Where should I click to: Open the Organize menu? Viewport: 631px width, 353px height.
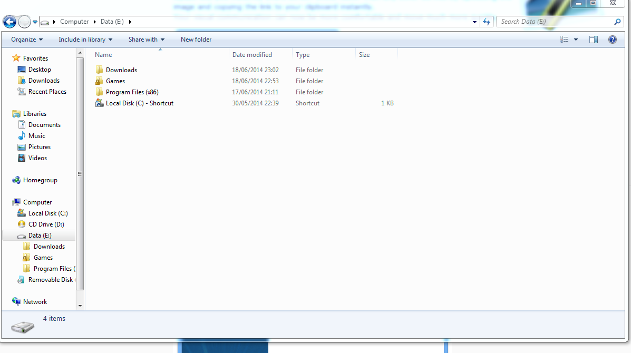point(26,40)
